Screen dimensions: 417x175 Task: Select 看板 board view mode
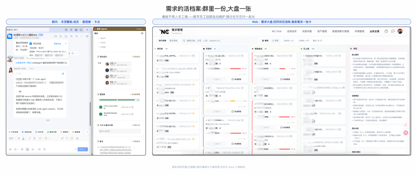[265, 41]
